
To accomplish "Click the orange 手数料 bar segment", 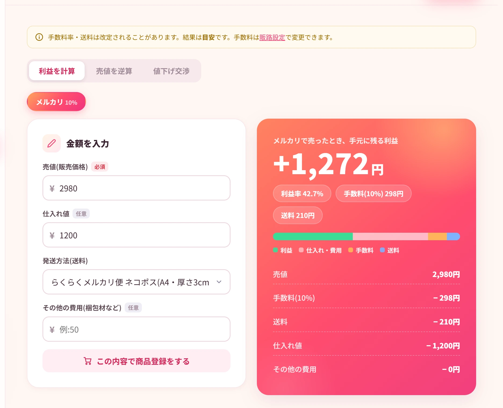I will pyautogui.click(x=437, y=236).
